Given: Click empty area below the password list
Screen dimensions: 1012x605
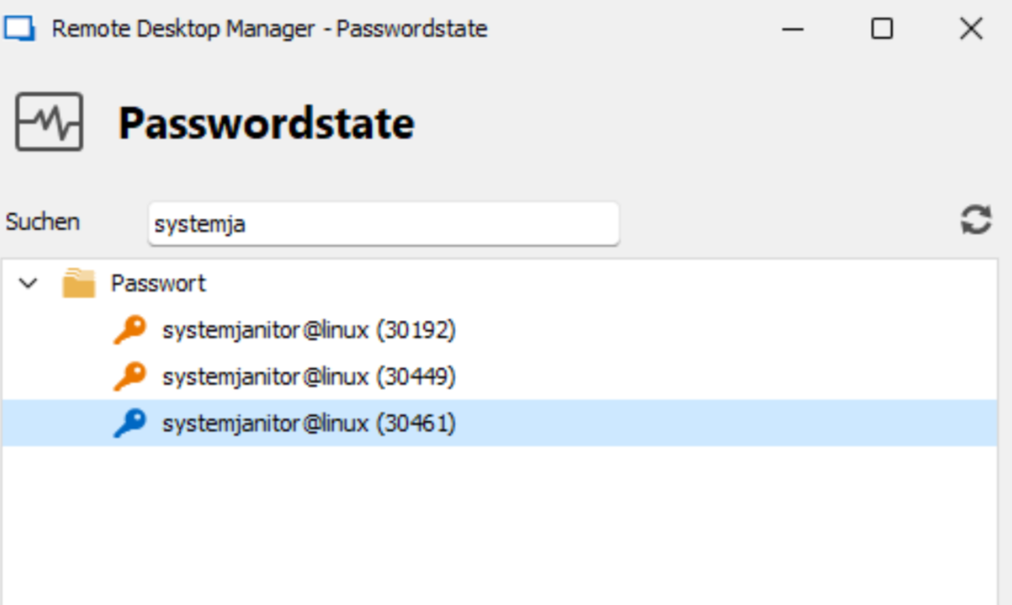Looking at the screenshot, I should pos(499,525).
